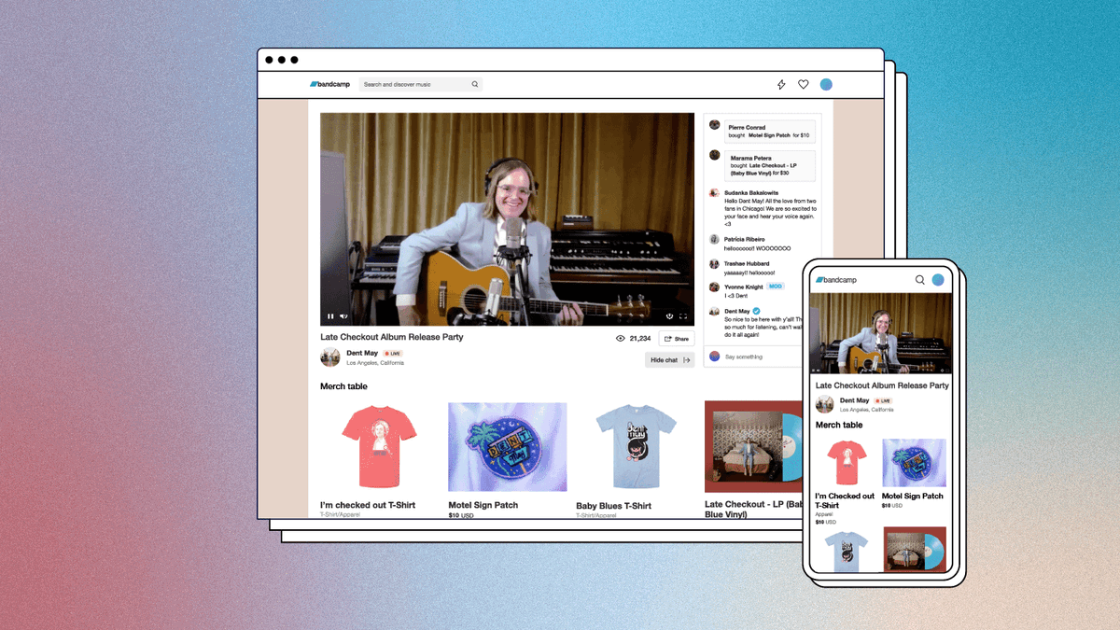Click the LIVE badge next to Dent May
Image resolution: width=1120 pixels, height=630 pixels.
coord(390,353)
